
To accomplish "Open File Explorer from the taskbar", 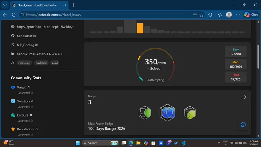I will click(139, 143).
